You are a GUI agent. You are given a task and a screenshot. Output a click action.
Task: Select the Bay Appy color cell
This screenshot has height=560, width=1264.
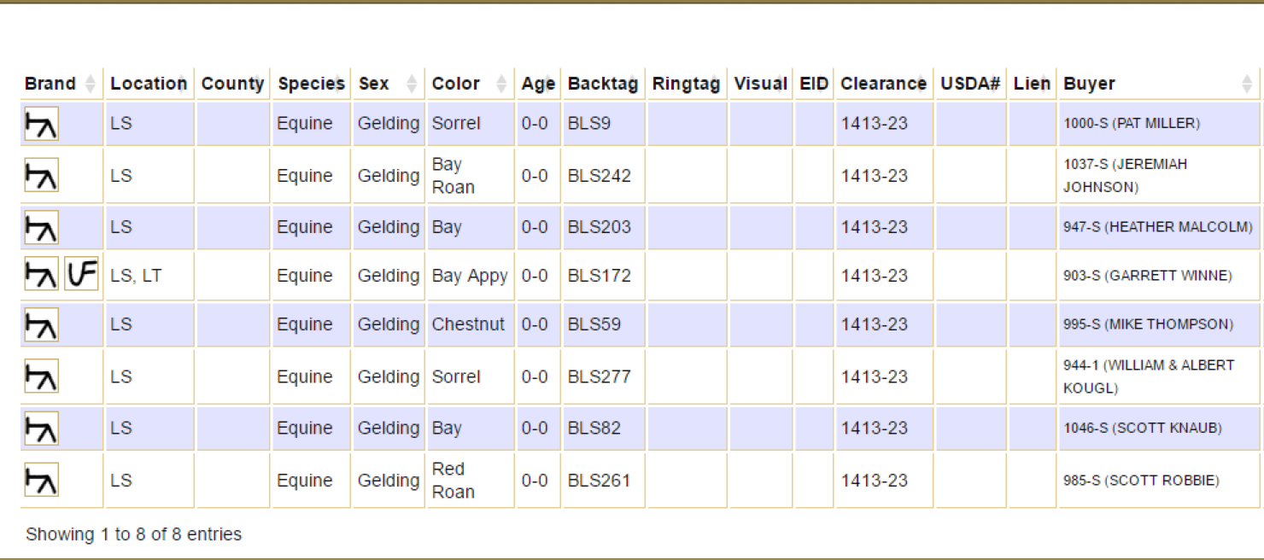[471, 276]
